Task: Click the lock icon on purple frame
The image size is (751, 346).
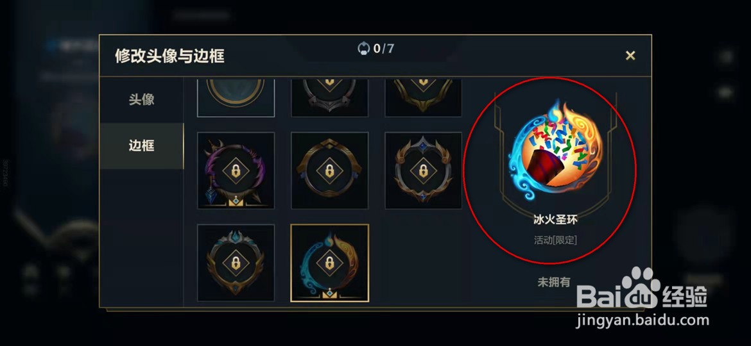Action: tap(236, 170)
